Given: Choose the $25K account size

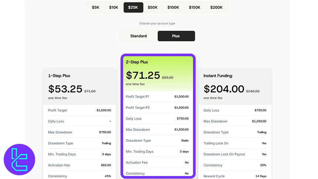Looking at the screenshot, I should [133, 7].
